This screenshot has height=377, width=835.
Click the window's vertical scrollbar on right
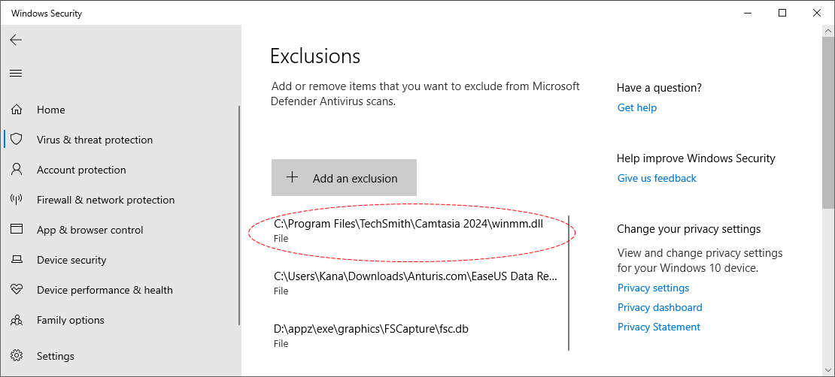tap(827, 120)
